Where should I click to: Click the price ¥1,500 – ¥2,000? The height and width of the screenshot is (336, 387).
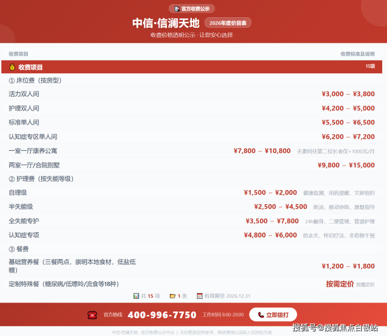pyautogui.click(x=270, y=193)
